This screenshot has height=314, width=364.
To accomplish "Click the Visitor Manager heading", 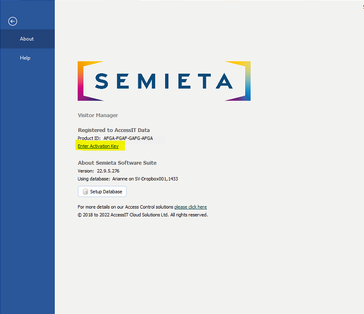I will tap(98, 115).
